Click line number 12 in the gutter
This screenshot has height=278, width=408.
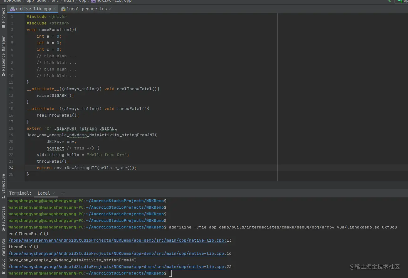[11, 89]
